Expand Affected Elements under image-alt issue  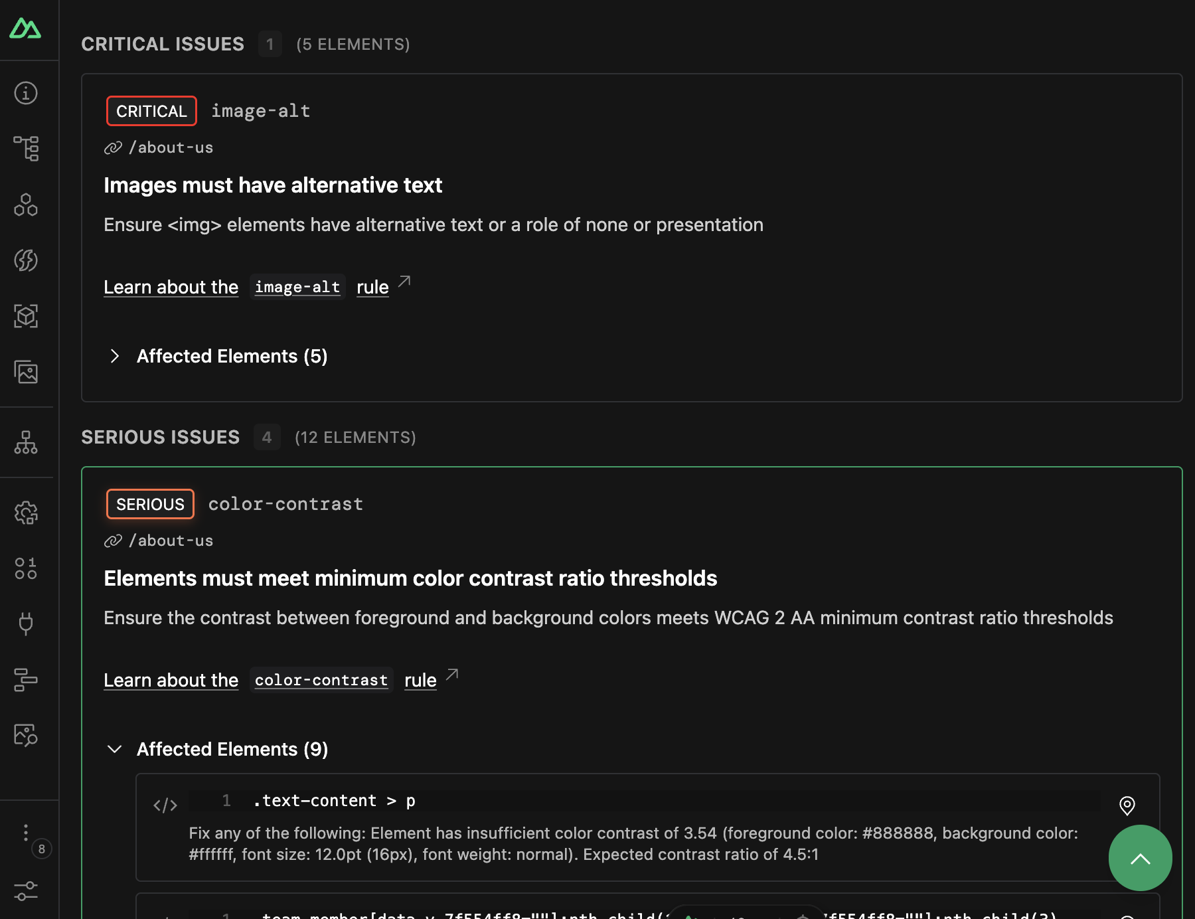point(219,356)
